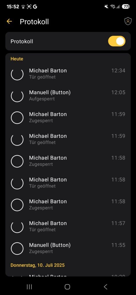Tap the Android recent apps button

29,287
